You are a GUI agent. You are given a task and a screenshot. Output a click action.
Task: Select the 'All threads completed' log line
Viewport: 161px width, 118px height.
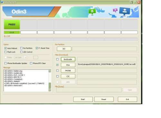coord(24,83)
